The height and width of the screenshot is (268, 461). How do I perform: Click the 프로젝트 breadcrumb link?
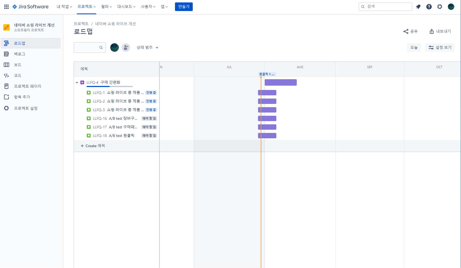(81, 24)
